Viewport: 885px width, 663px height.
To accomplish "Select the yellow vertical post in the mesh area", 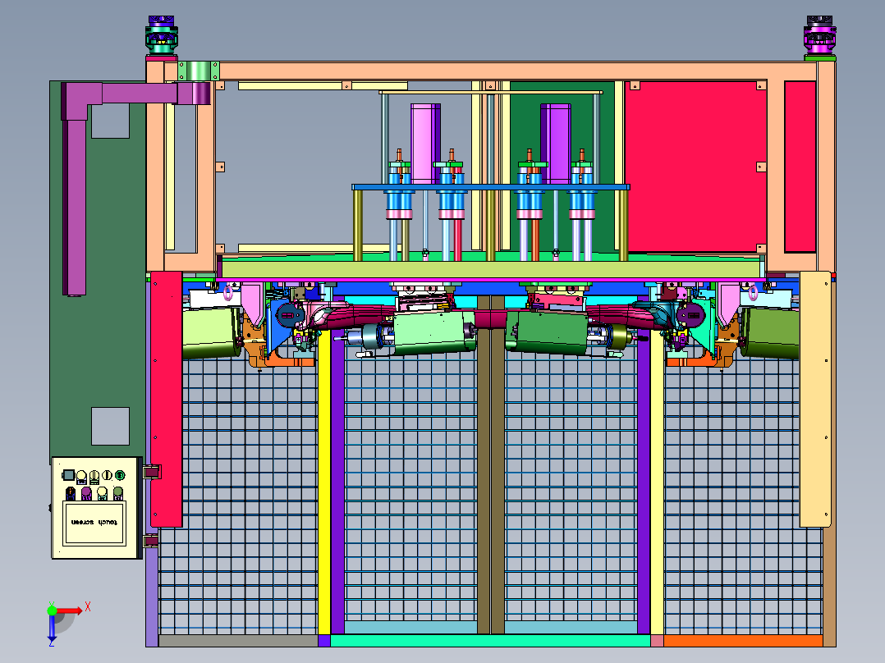I will [x=324, y=482].
